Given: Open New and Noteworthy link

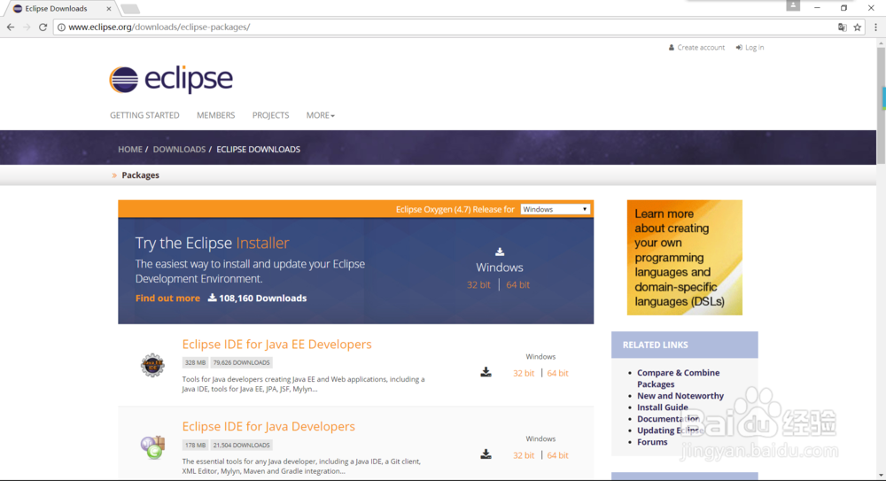Looking at the screenshot, I should click(680, 396).
